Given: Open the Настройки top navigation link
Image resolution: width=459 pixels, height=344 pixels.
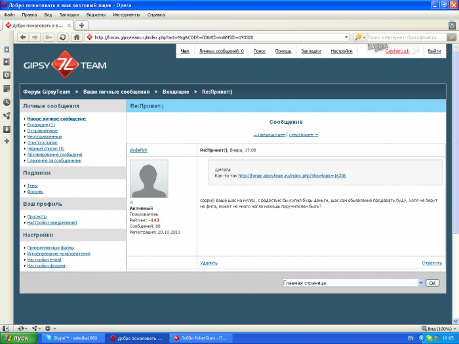Looking at the screenshot, I should point(342,51).
